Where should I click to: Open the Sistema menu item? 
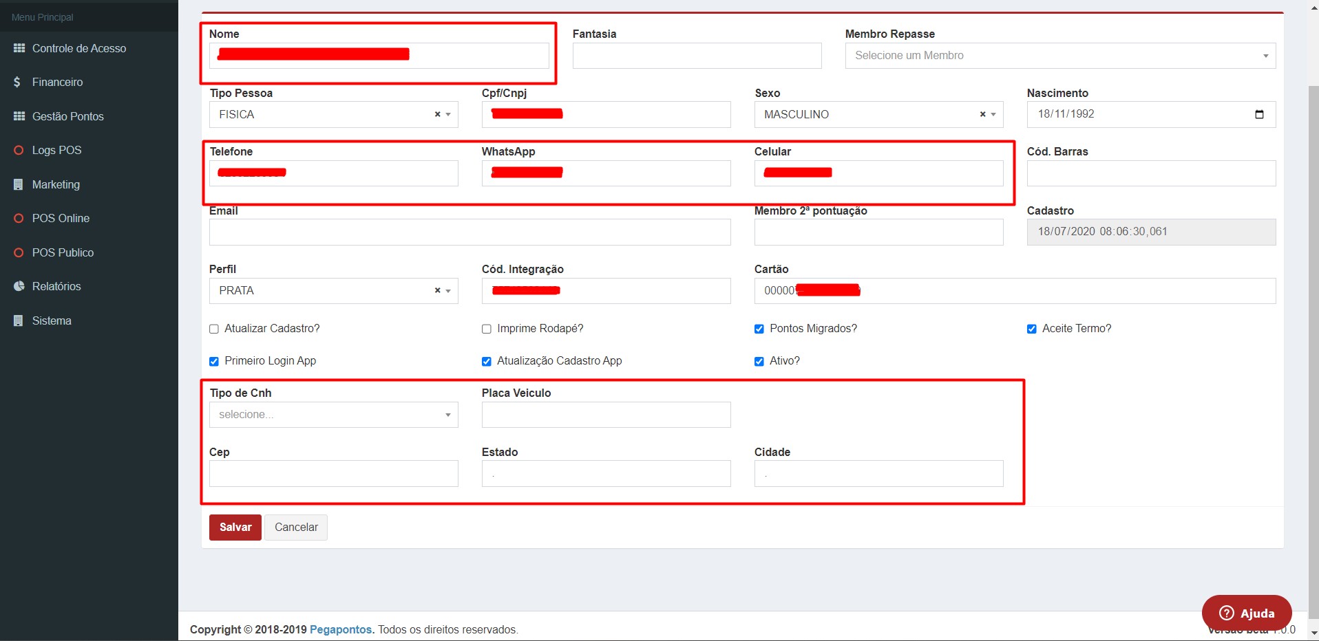pos(52,320)
